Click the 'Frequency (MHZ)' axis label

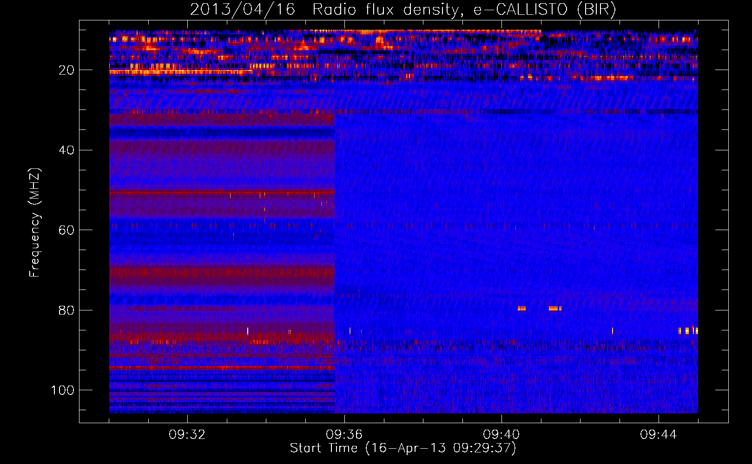pyautogui.click(x=35, y=223)
